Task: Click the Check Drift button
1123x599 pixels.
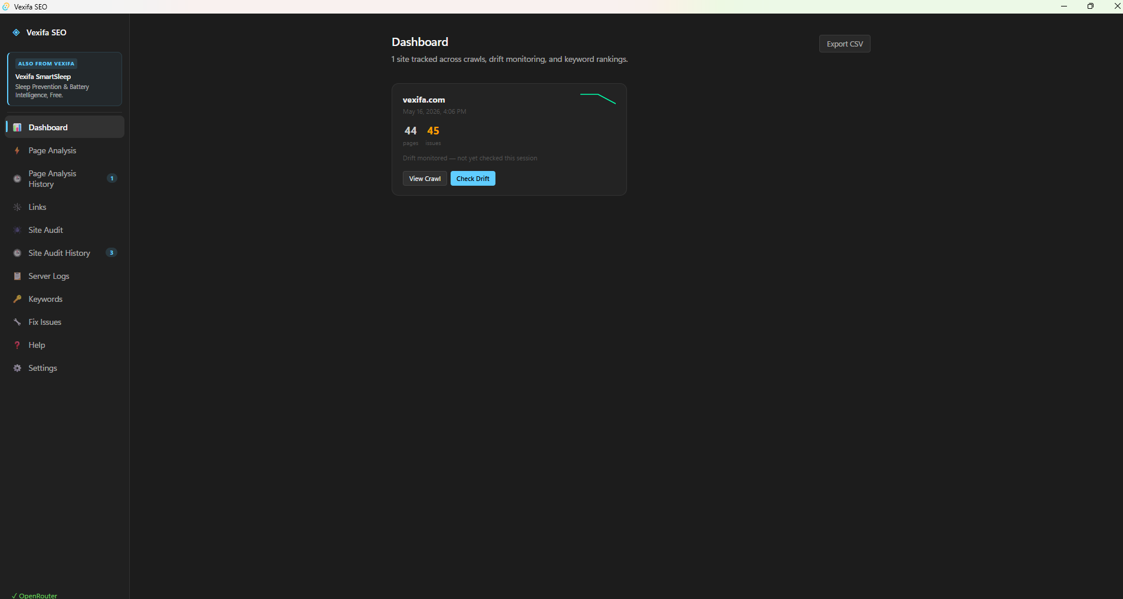Action: 473,179
